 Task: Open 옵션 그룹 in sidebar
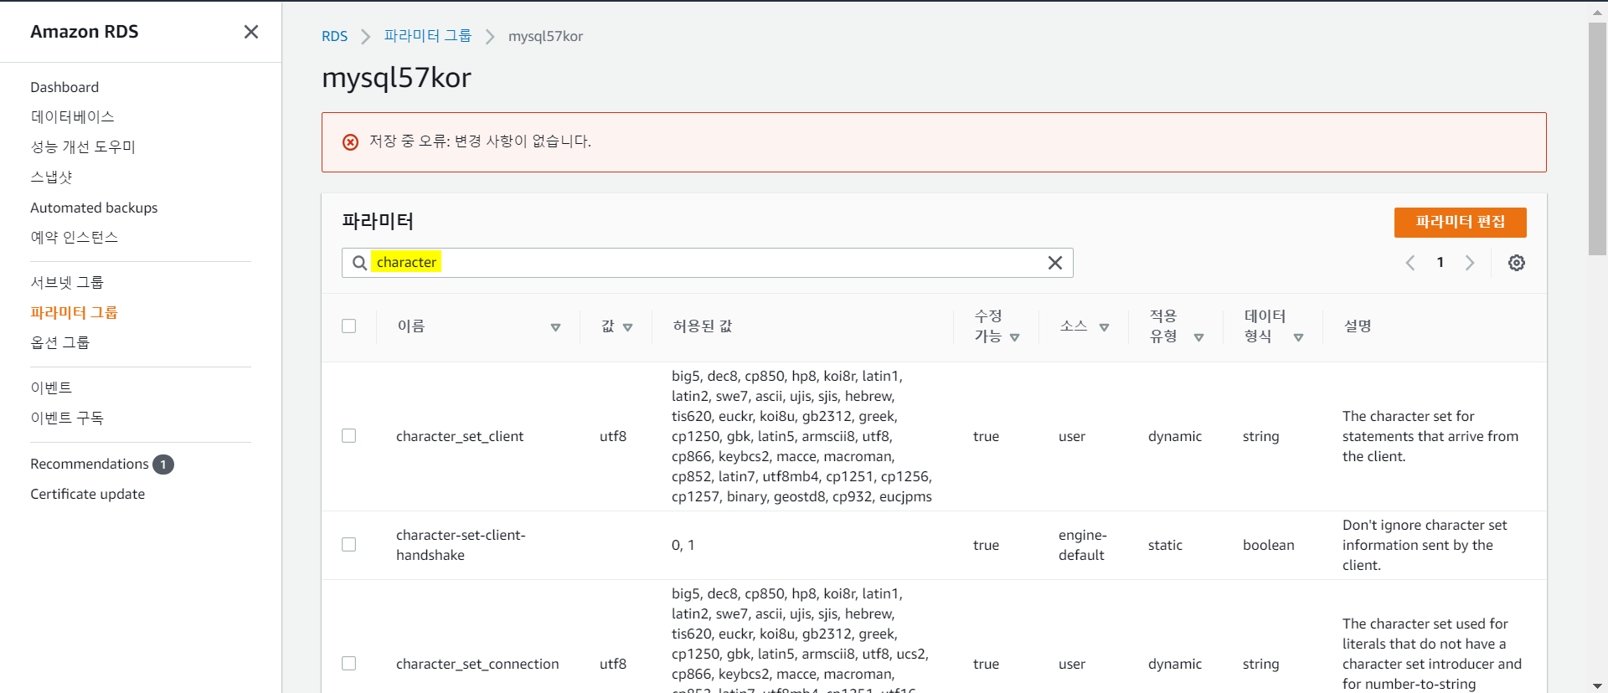pos(60,343)
